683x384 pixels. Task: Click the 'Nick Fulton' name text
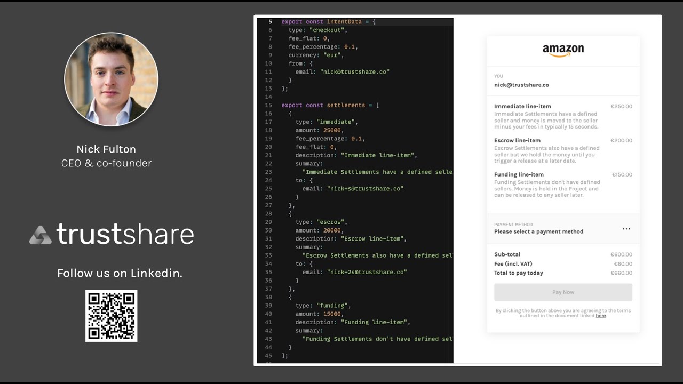(106, 149)
